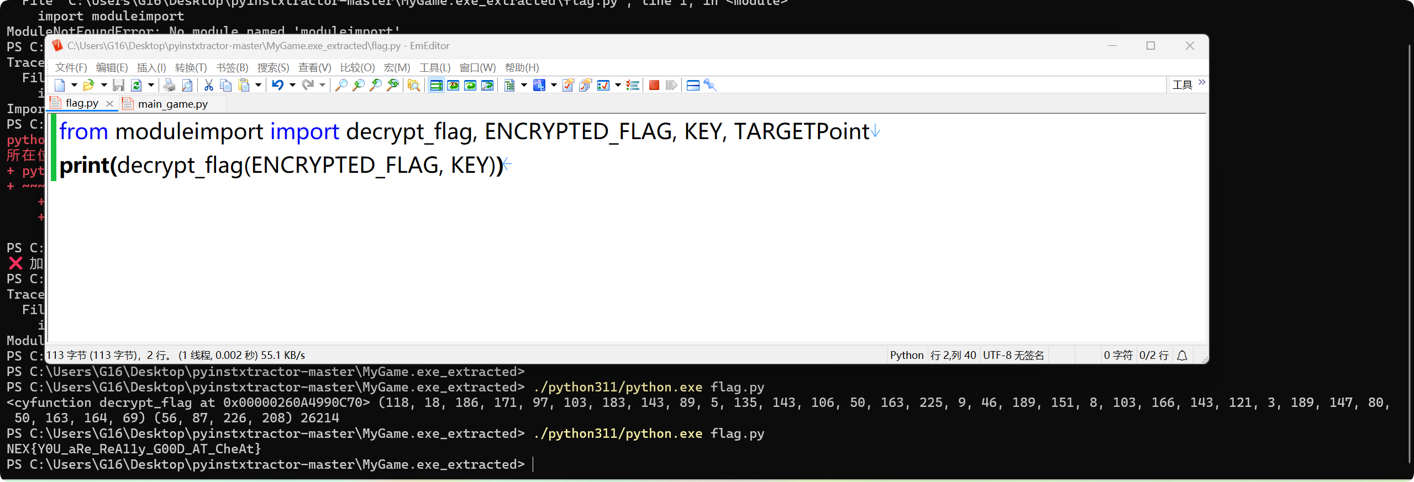The width and height of the screenshot is (1414, 482).
Task: Click Find Next magnifier icon
Action: pos(359,85)
